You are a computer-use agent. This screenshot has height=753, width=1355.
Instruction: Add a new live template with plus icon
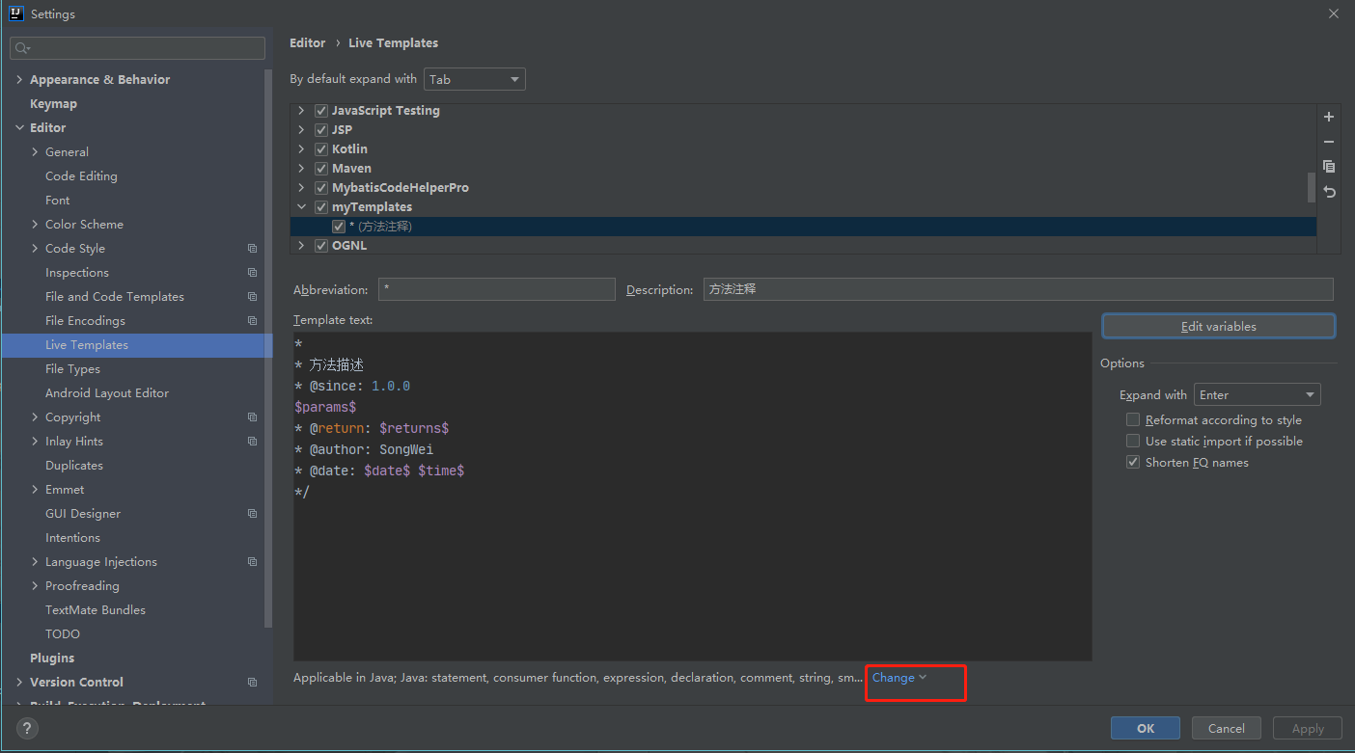coord(1329,116)
